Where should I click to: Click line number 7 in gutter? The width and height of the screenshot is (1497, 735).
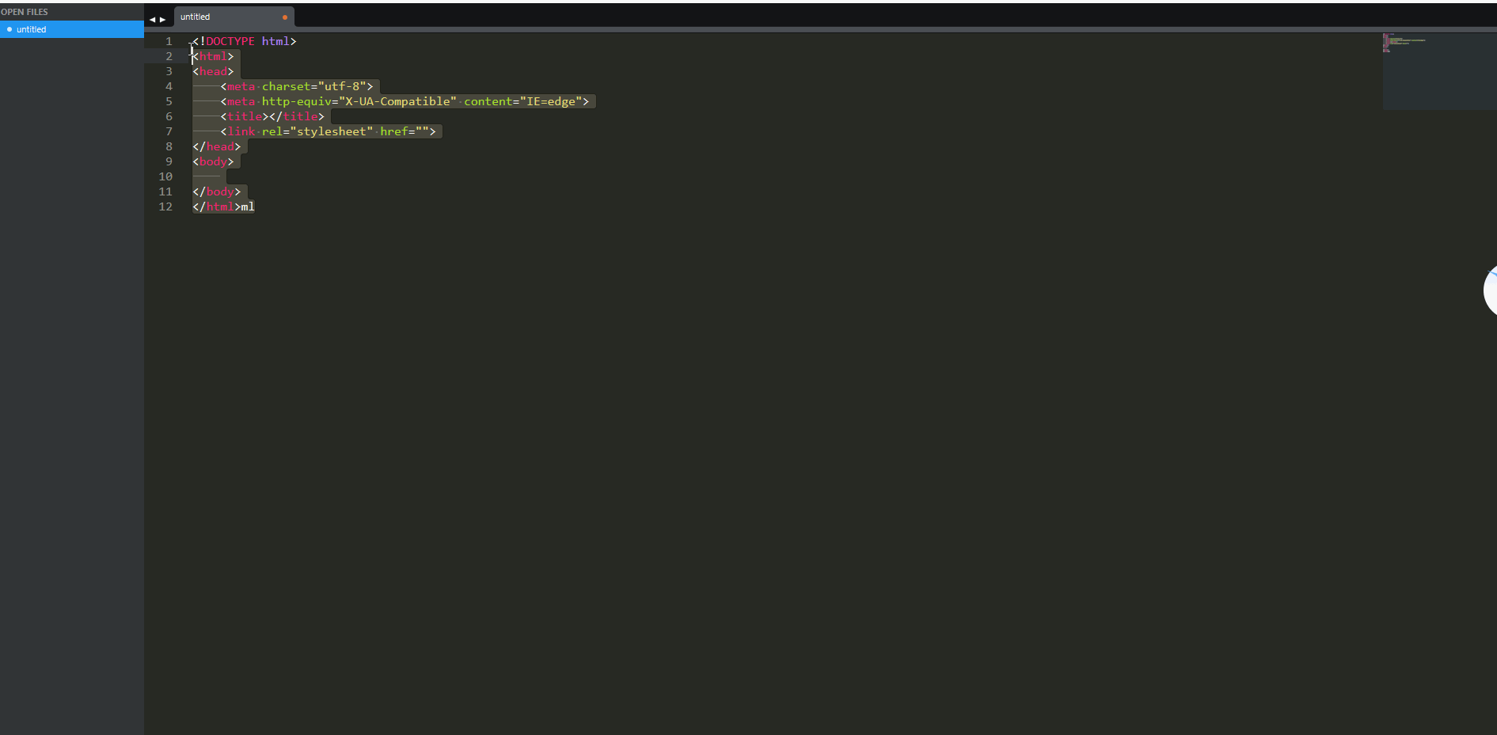[x=169, y=131]
